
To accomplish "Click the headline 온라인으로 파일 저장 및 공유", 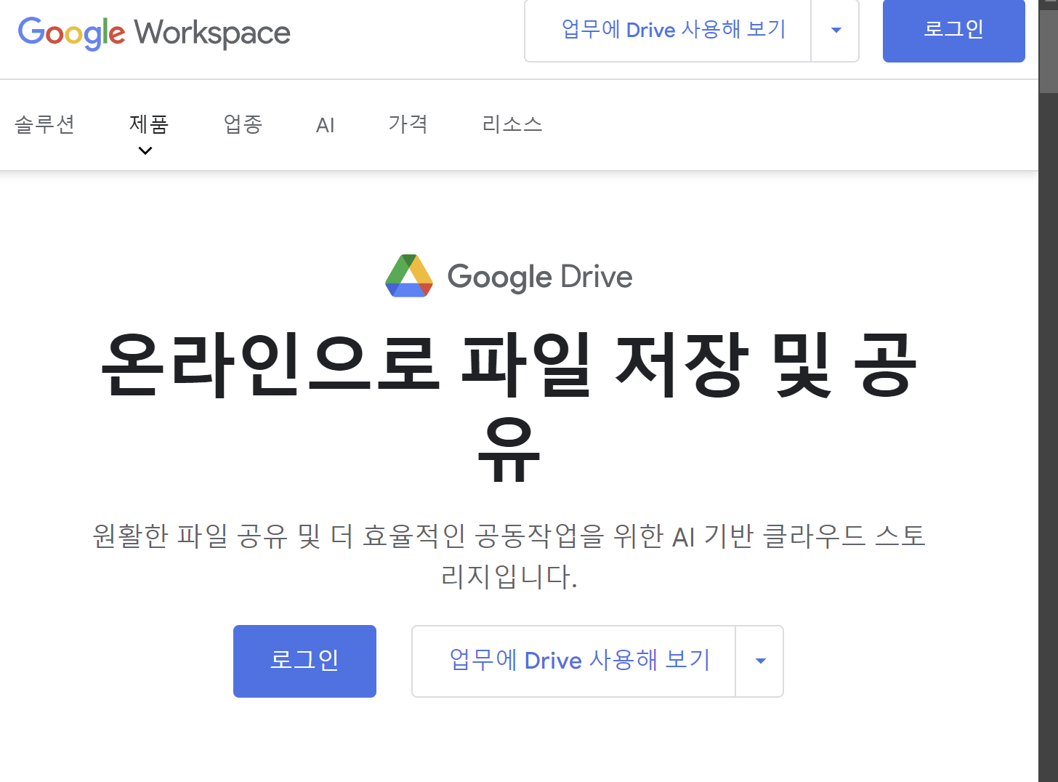I will click(x=509, y=406).
